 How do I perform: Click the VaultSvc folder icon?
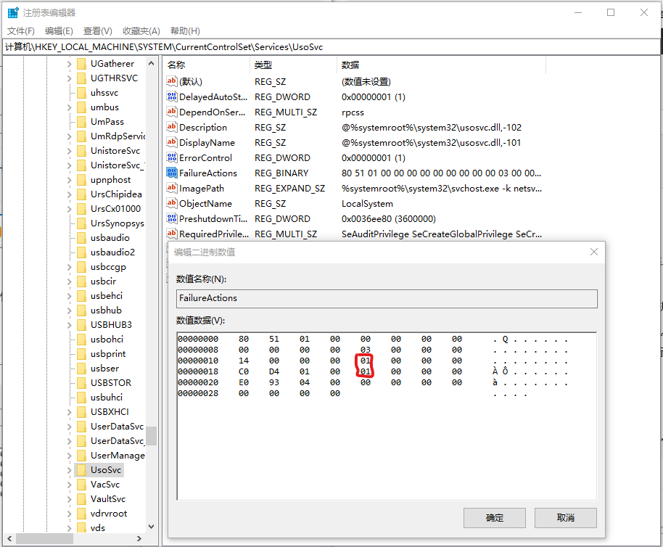pyautogui.click(x=82, y=499)
